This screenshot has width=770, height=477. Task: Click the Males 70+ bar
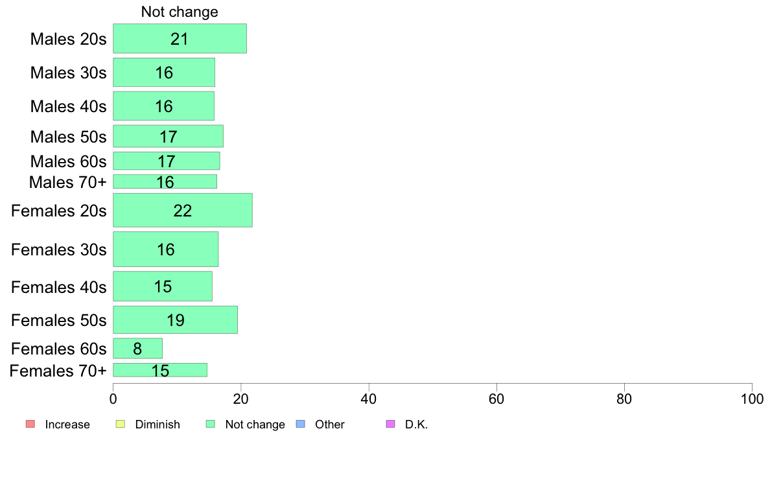(x=165, y=181)
